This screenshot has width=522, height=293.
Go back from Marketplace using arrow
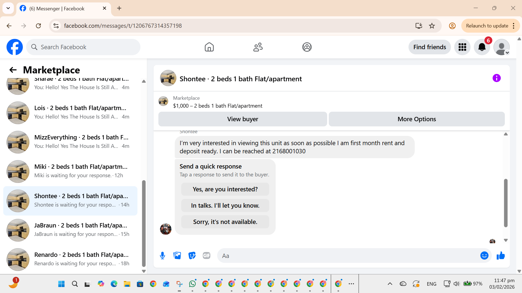[x=13, y=70]
